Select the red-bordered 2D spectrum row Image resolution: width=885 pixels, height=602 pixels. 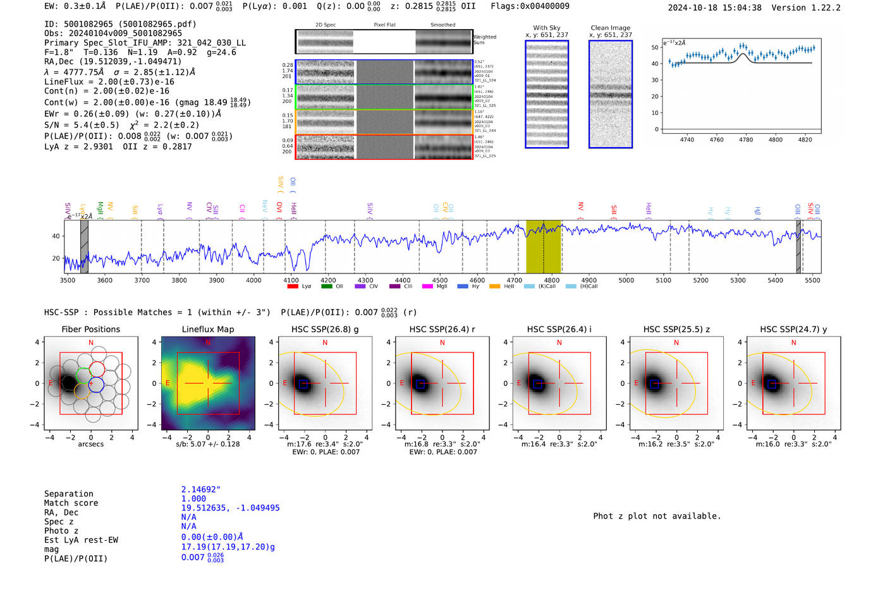(384, 147)
